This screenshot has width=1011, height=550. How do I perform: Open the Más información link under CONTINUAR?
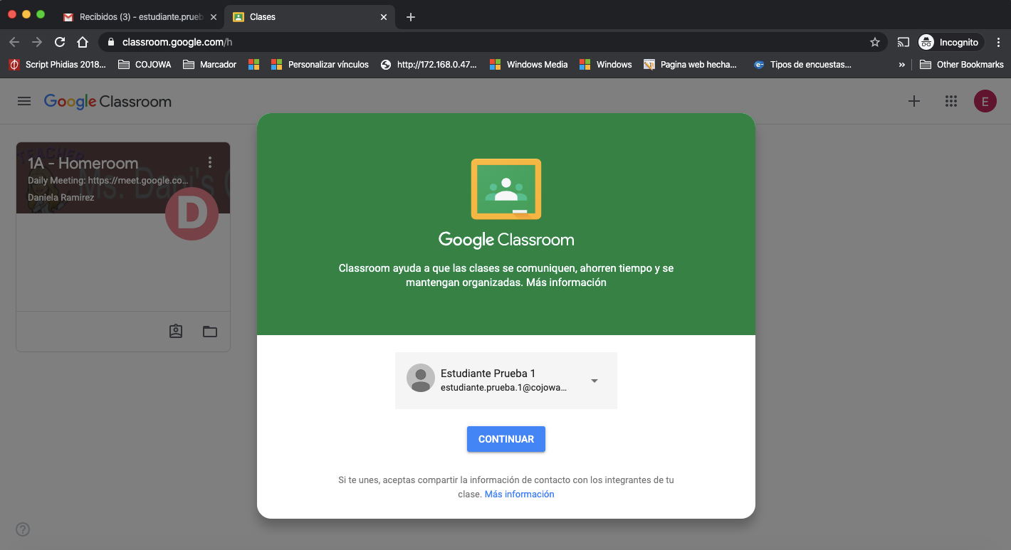pos(519,494)
